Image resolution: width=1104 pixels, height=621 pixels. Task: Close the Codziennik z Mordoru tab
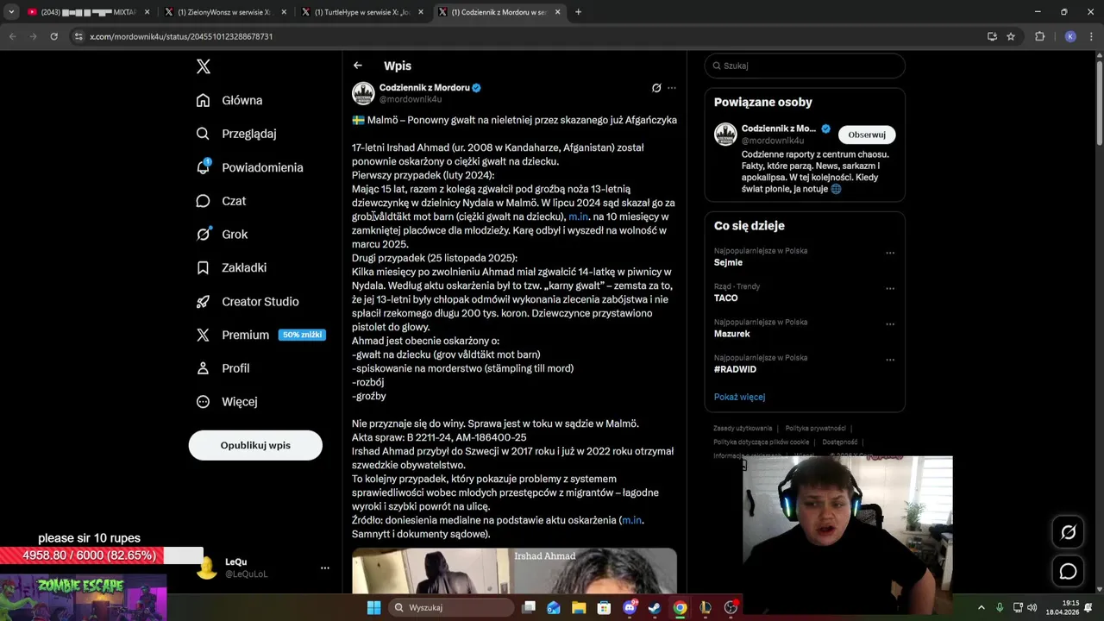click(x=558, y=12)
